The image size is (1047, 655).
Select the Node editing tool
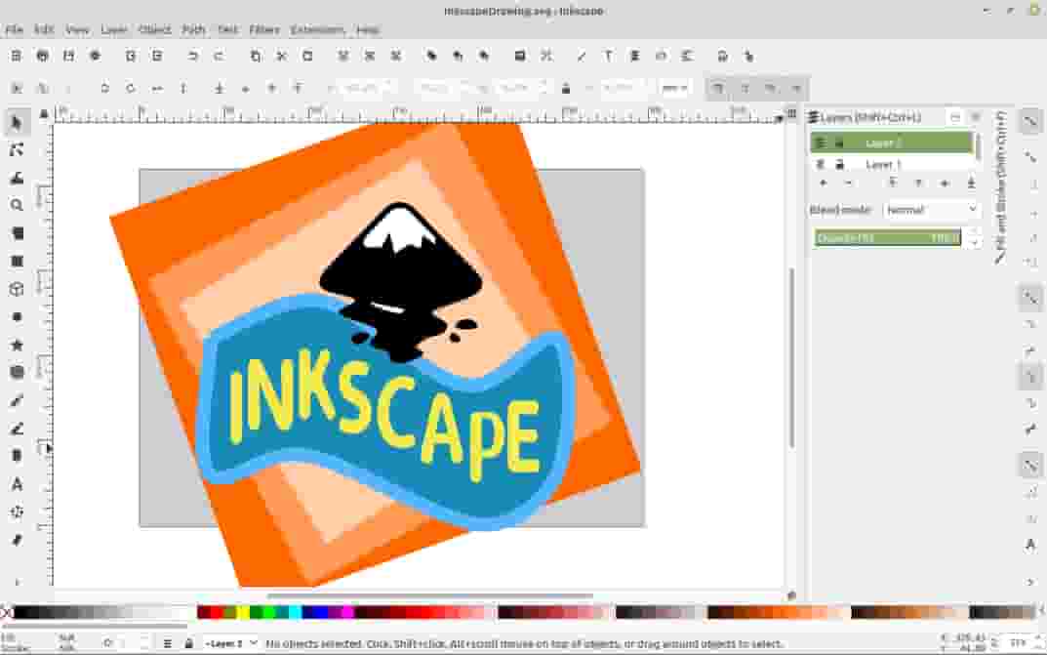pyautogui.click(x=17, y=149)
